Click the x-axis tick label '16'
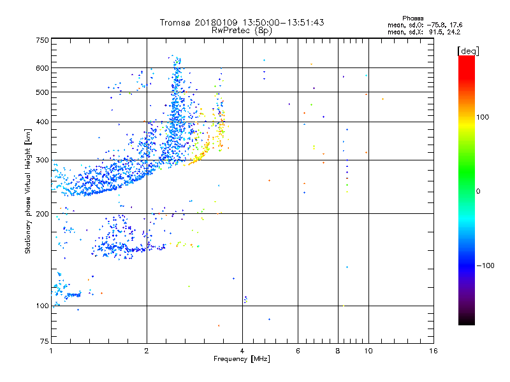Viewport: 510px width, 382px height. tap(433, 351)
